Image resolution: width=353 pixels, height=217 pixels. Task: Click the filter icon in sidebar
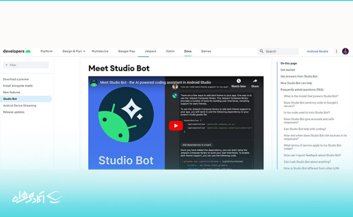click(x=6, y=65)
